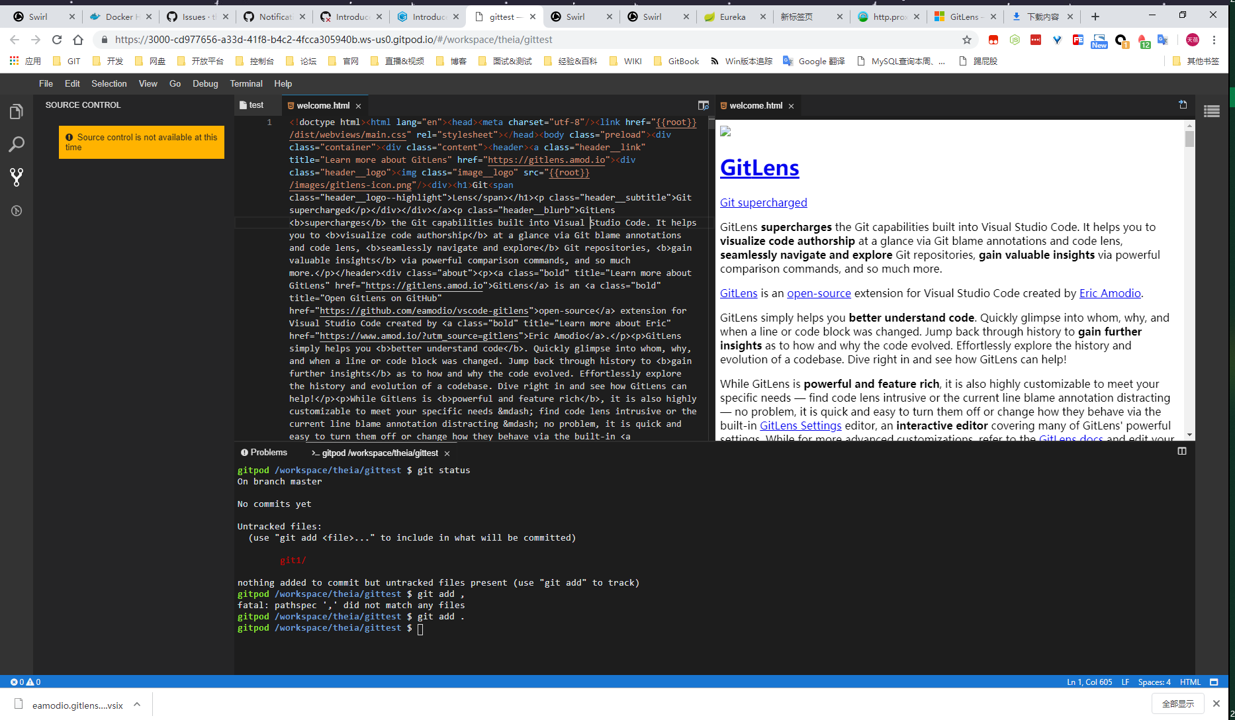This screenshot has width=1235, height=720.
Task: Open the Search panel
Action: (x=17, y=144)
